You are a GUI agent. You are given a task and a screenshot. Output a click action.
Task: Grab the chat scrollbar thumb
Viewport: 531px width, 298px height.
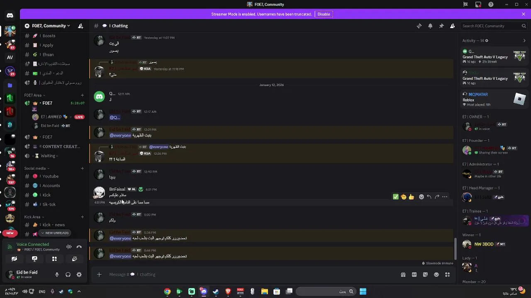pyautogui.click(x=455, y=249)
